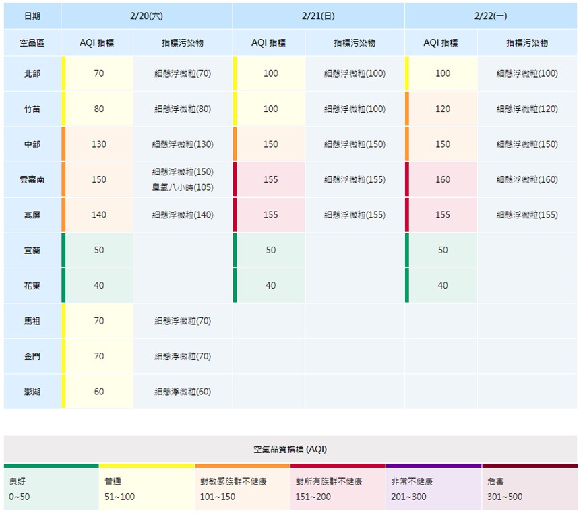Click the 空氣品質指標 (AQI) legend title

(x=290, y=449)
